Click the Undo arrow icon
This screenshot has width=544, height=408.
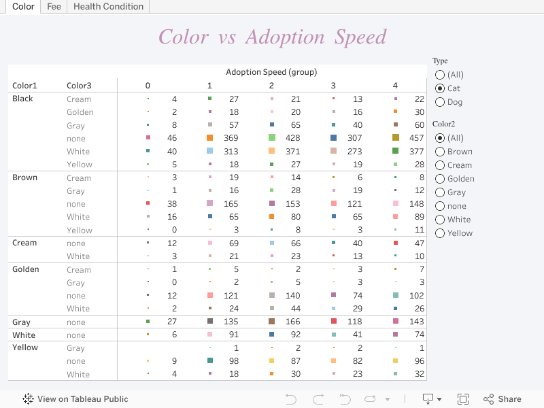pyautogui.click(x=291, y=399)
